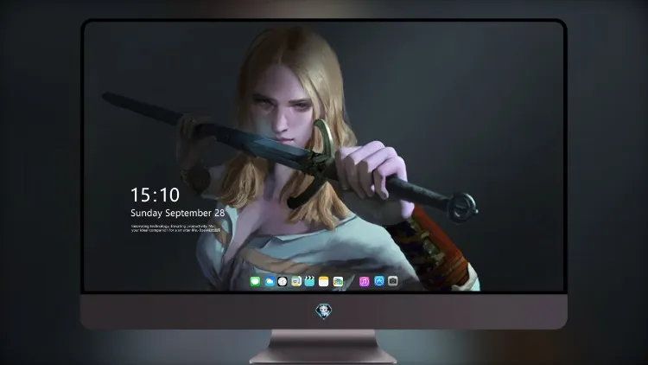Click the small slogan text under the date
Screen dimensions: 648x365
(175, 228)
